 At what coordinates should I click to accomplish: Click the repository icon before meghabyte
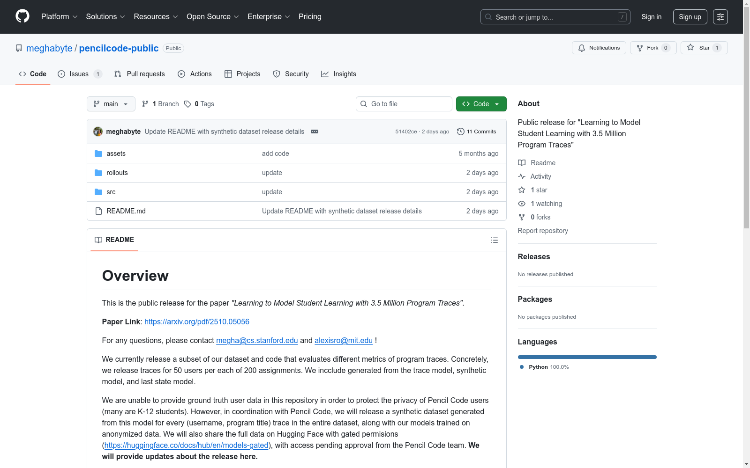pos(19,48)
